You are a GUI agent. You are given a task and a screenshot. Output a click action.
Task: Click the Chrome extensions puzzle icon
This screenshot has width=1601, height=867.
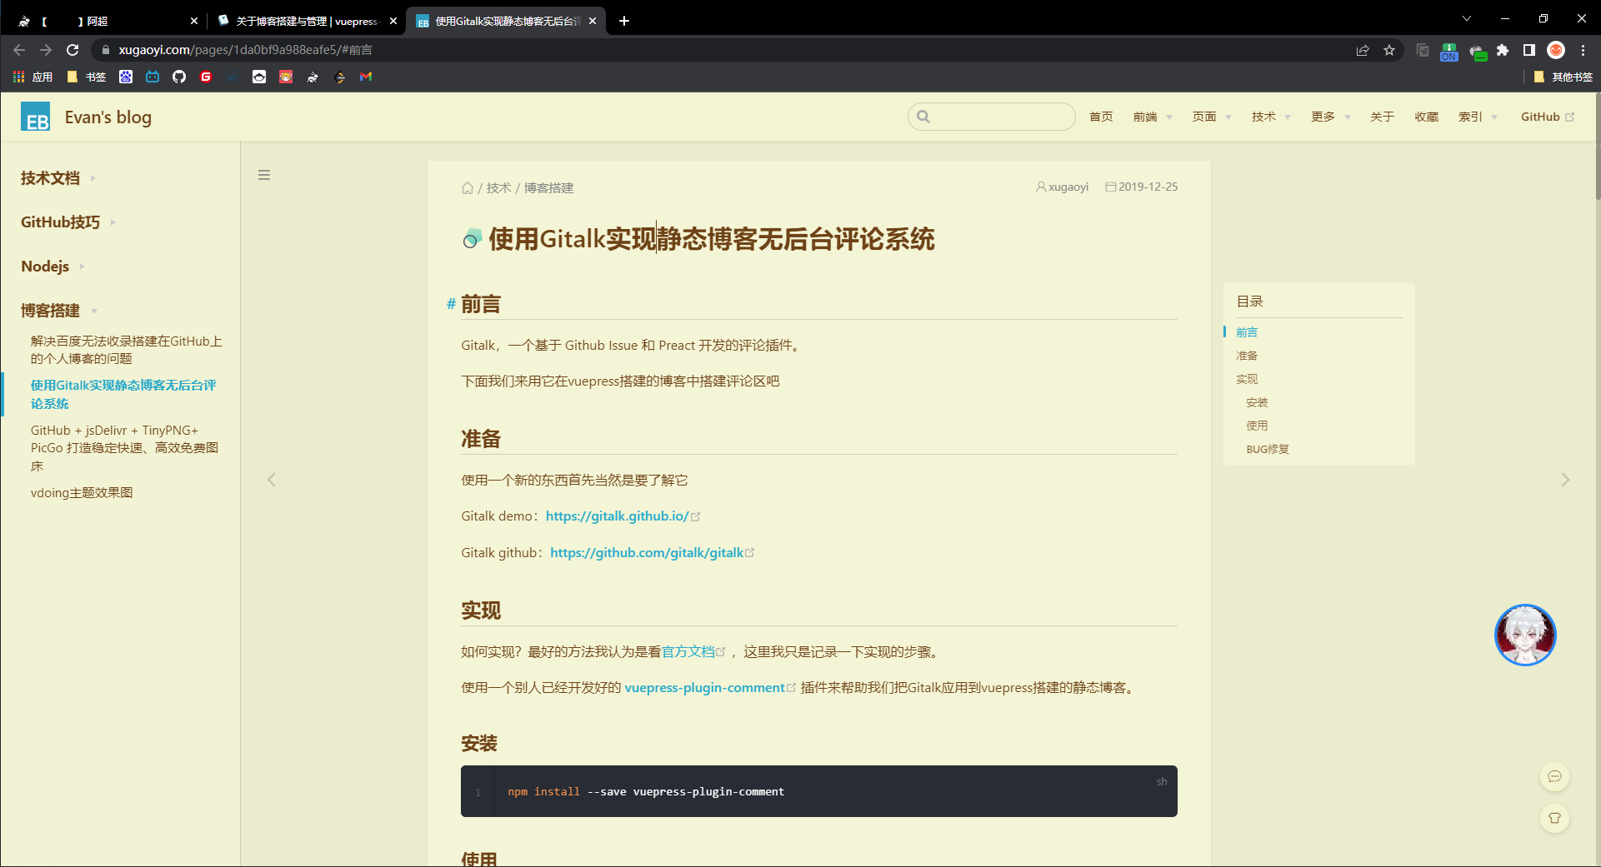(1503, 50)
